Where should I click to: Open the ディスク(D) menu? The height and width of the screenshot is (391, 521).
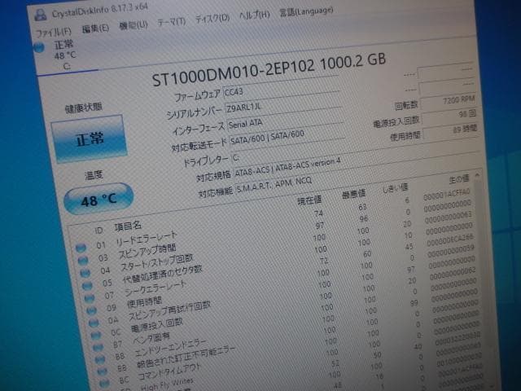coord(212,19)
